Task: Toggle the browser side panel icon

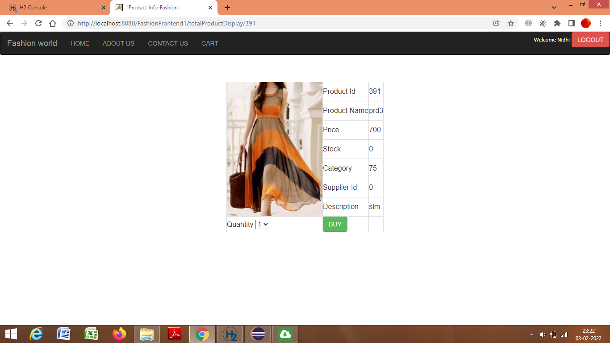Action: 572,23
